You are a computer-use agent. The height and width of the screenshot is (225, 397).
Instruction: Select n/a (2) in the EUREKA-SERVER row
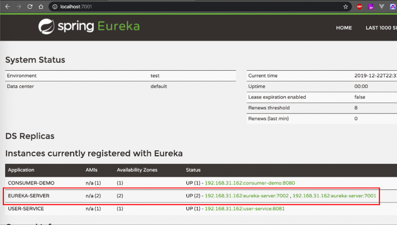[x=93, y=196]
